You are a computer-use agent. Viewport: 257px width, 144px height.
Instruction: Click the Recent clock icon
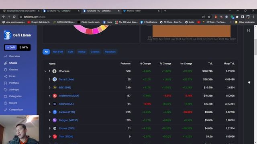click(x=6, y=103)
